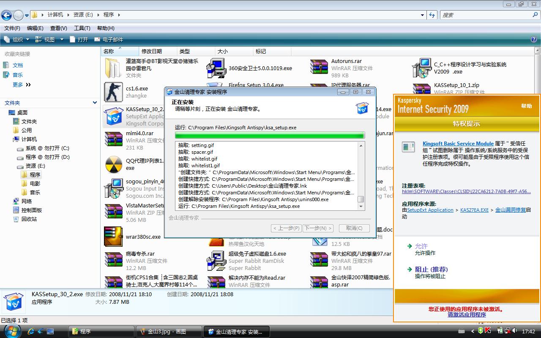Click the install log scrollbar up arrow
Image resolution: width=541 pixels, height=338 pixels.
click(x=361, y=145)
